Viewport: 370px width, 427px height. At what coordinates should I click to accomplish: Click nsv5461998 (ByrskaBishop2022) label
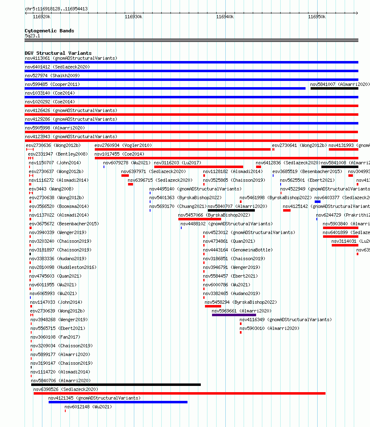click(x=276, y=198)
